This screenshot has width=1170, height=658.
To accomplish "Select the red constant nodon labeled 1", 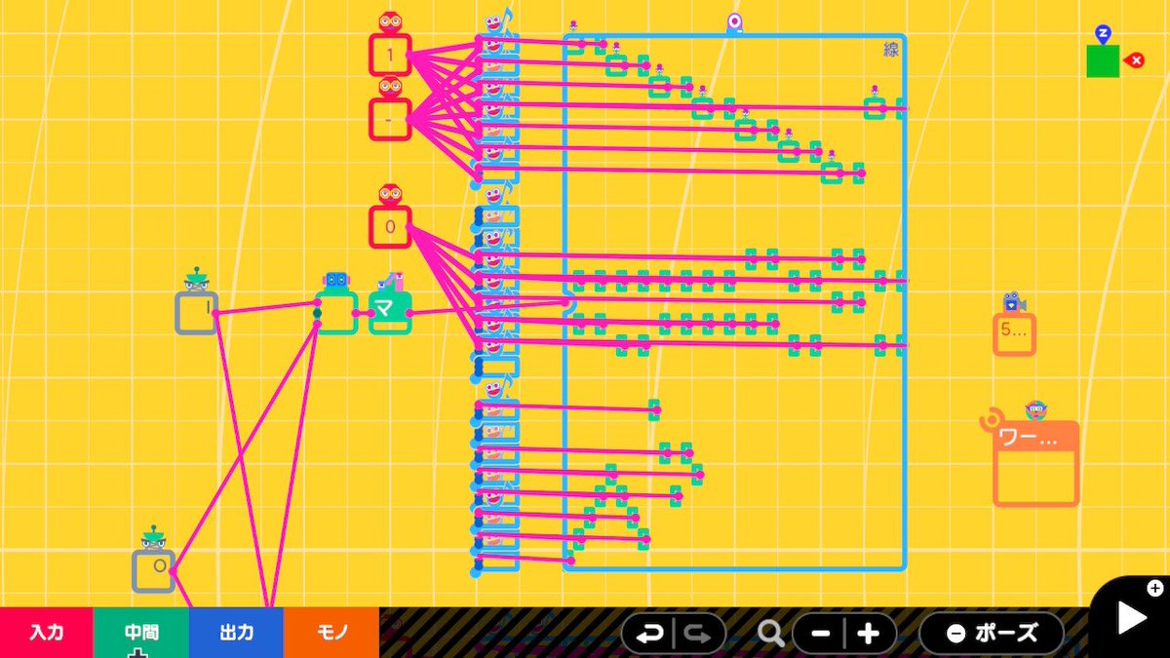I will tap(390, 55).
